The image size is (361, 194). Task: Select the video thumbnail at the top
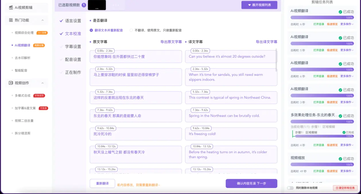(97, 5)
